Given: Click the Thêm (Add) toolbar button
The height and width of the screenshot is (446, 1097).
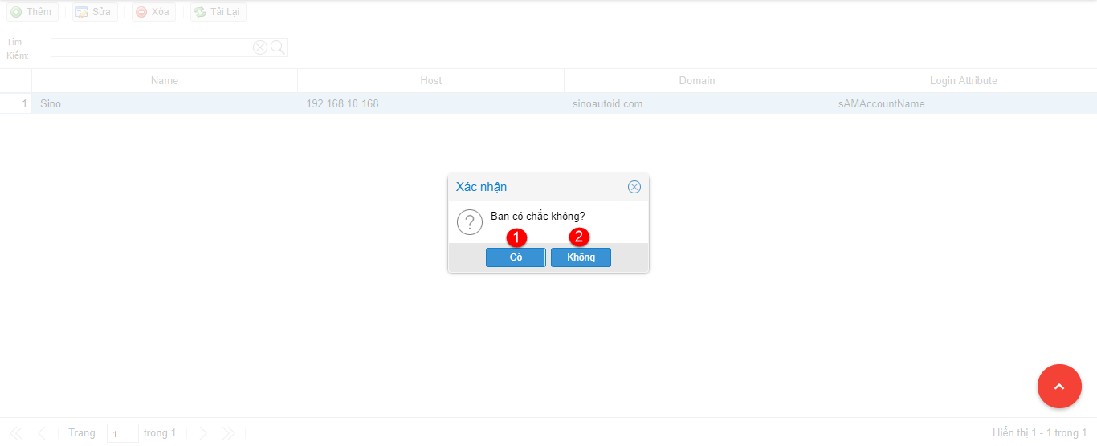Looking at the screenshot, I should click(32, 12).
